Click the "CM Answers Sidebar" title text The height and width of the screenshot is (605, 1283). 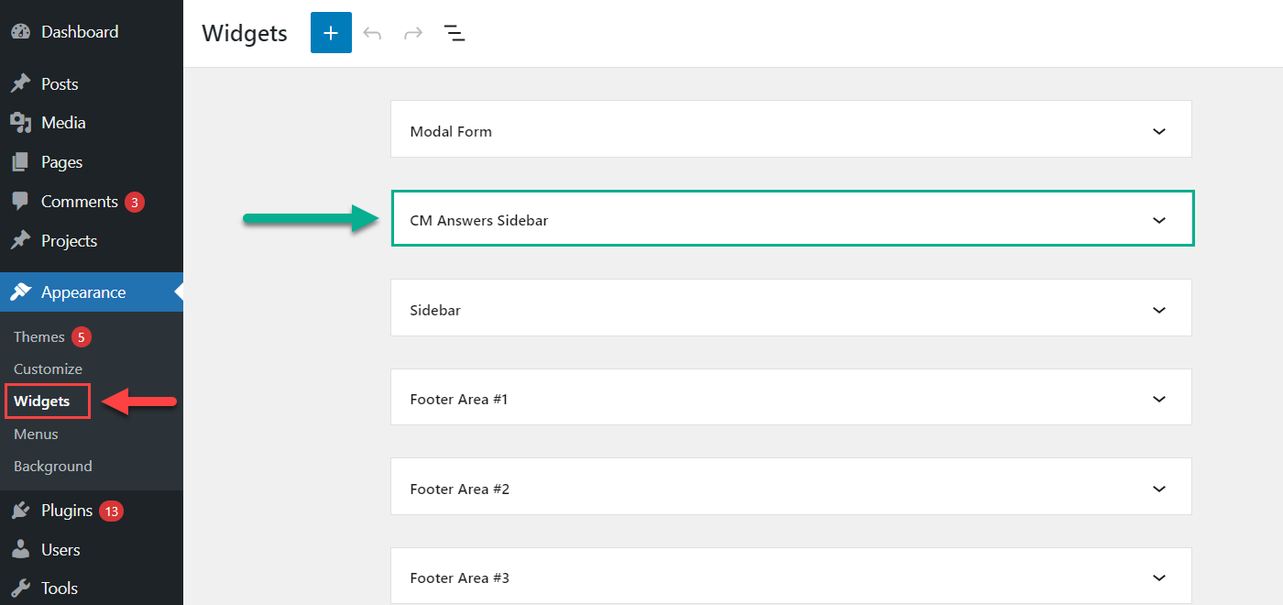tap(479, 221)
